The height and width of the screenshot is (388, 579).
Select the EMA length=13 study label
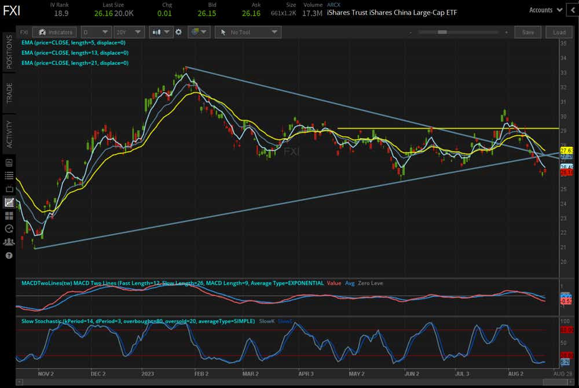click(75, 53)
